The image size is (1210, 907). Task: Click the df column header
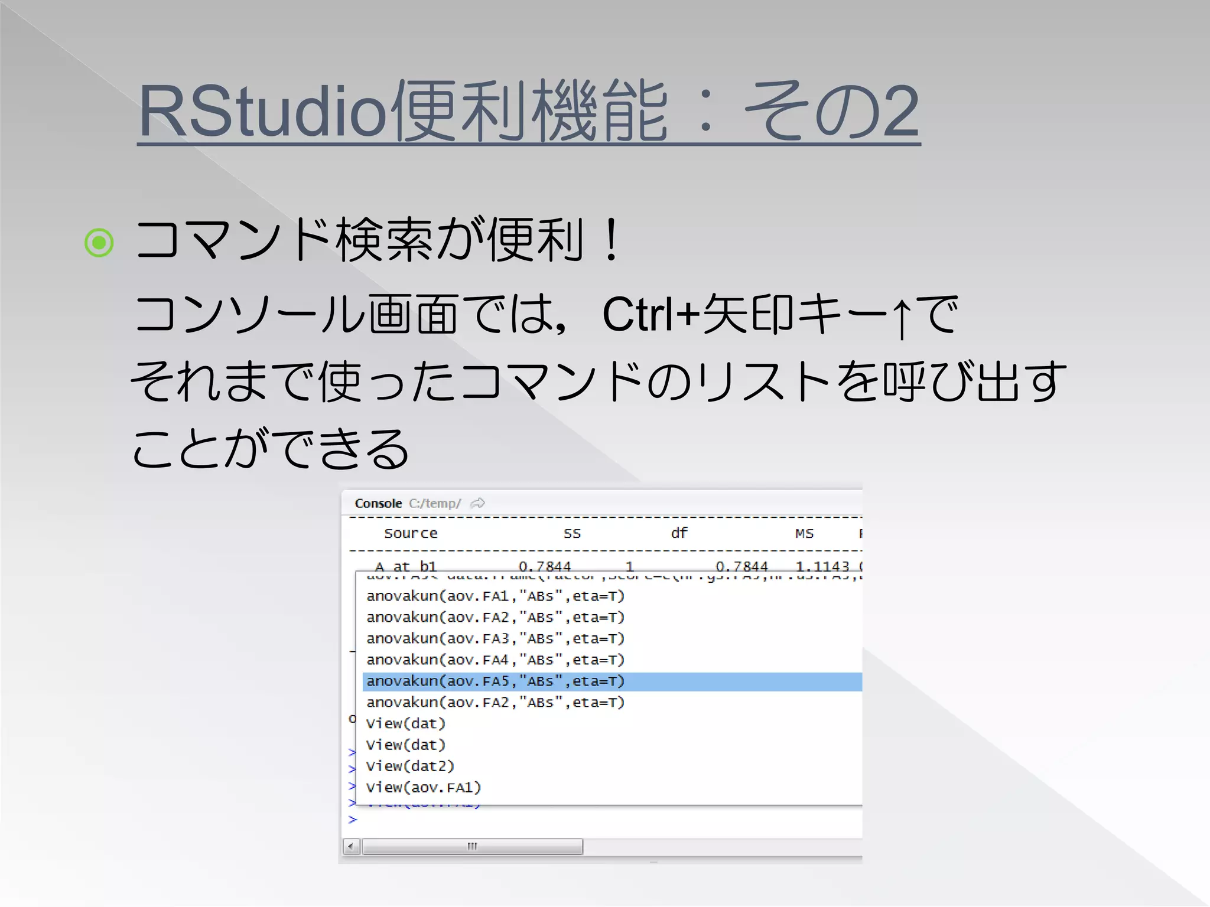click(679, 533)
